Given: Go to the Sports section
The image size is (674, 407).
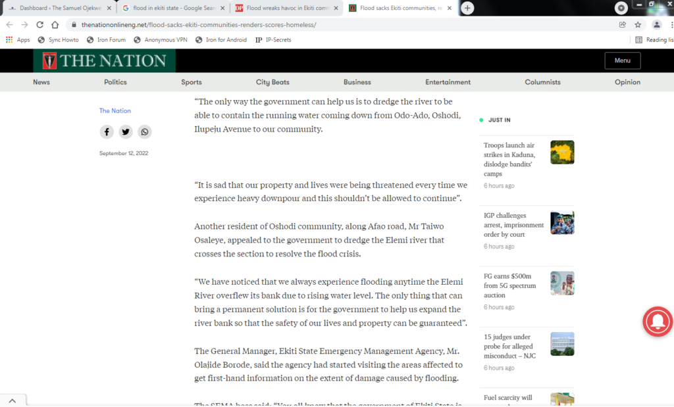Looking at the screenshot, I should (192, 82).
